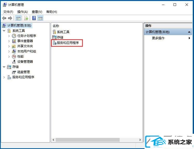Toggle the show/hide console tree icon
This screenshot has height=149, width=194.
click(x=18, y=18)
